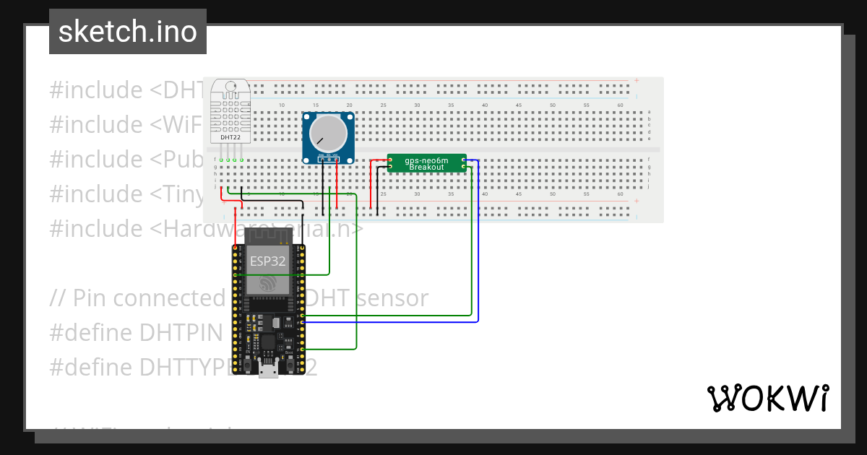Click the GND pin pad on the potentiometer
This screenshot has width=867, height=455.
pyautogui.click(x=322, y=160)
